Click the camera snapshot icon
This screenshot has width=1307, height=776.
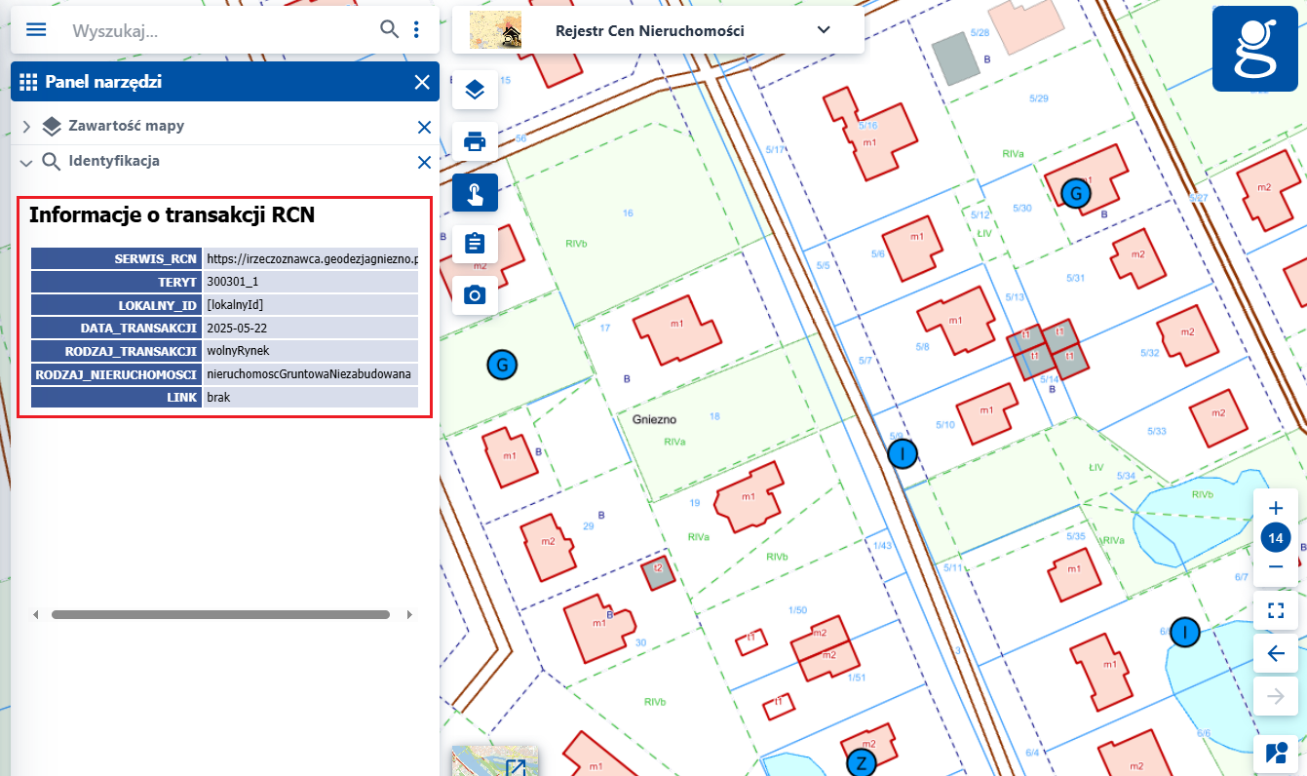pos(475,294)
